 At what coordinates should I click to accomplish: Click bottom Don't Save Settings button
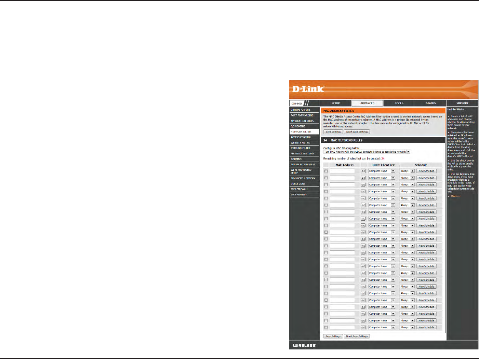click(x=357, y=336)
